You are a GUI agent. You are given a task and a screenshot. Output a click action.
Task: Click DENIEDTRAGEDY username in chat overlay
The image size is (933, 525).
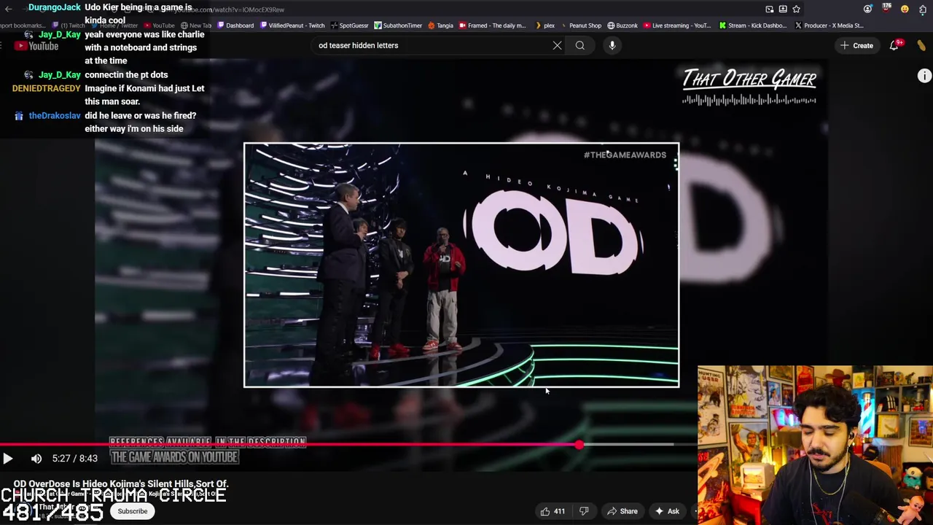(x=46, y=88)
